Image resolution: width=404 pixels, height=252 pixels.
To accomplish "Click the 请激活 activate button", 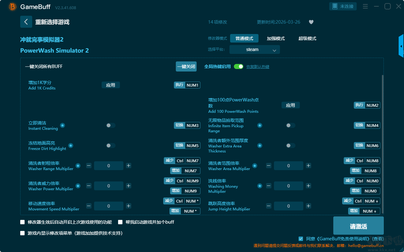I will 359,226.
